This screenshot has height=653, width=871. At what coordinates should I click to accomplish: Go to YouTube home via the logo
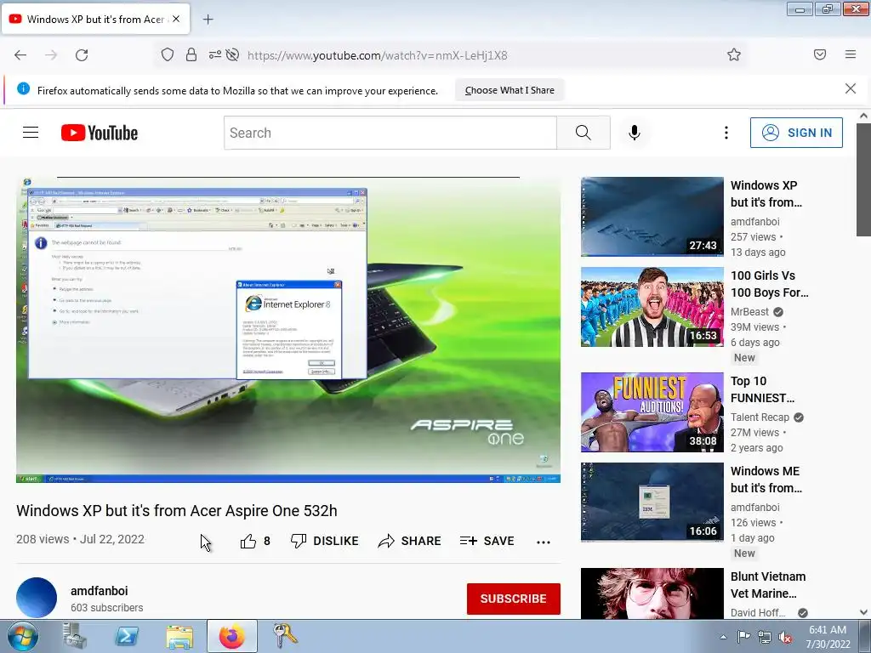(x=100, y=133)
